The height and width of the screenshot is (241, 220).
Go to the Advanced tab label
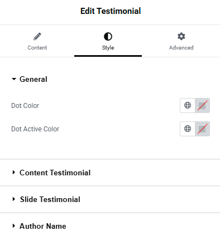[x=181, y=48]
